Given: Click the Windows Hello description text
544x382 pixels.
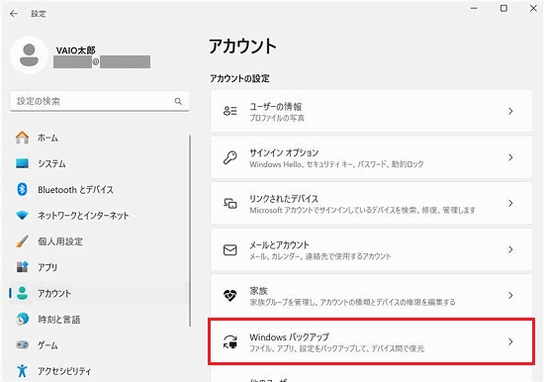Looking at the screenshot, I should tap(336, 164).
